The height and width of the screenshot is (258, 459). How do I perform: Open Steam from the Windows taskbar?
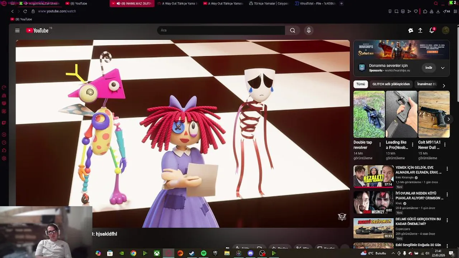click(192, 253)
